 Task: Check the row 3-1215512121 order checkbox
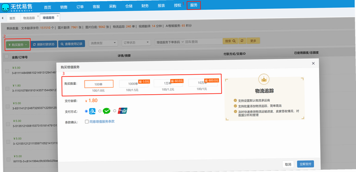coord(8,142)
